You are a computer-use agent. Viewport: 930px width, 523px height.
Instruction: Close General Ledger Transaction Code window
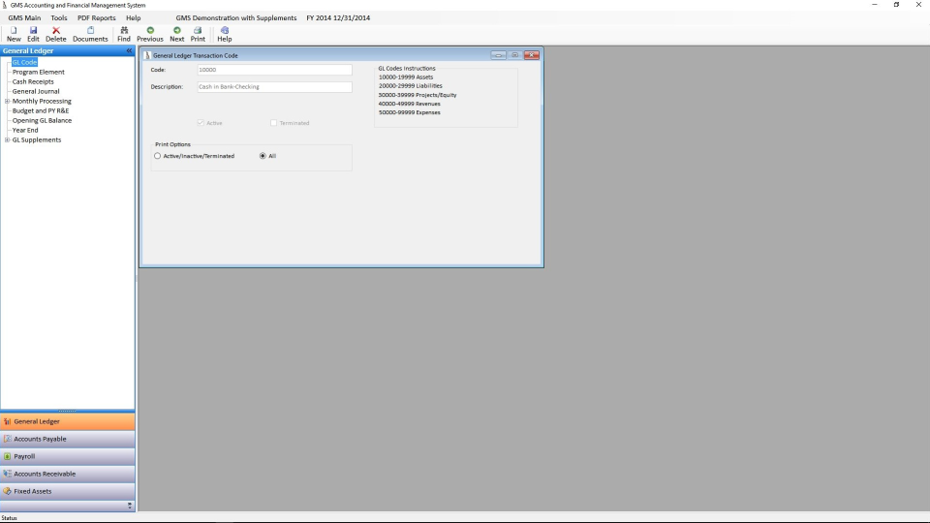532,55
